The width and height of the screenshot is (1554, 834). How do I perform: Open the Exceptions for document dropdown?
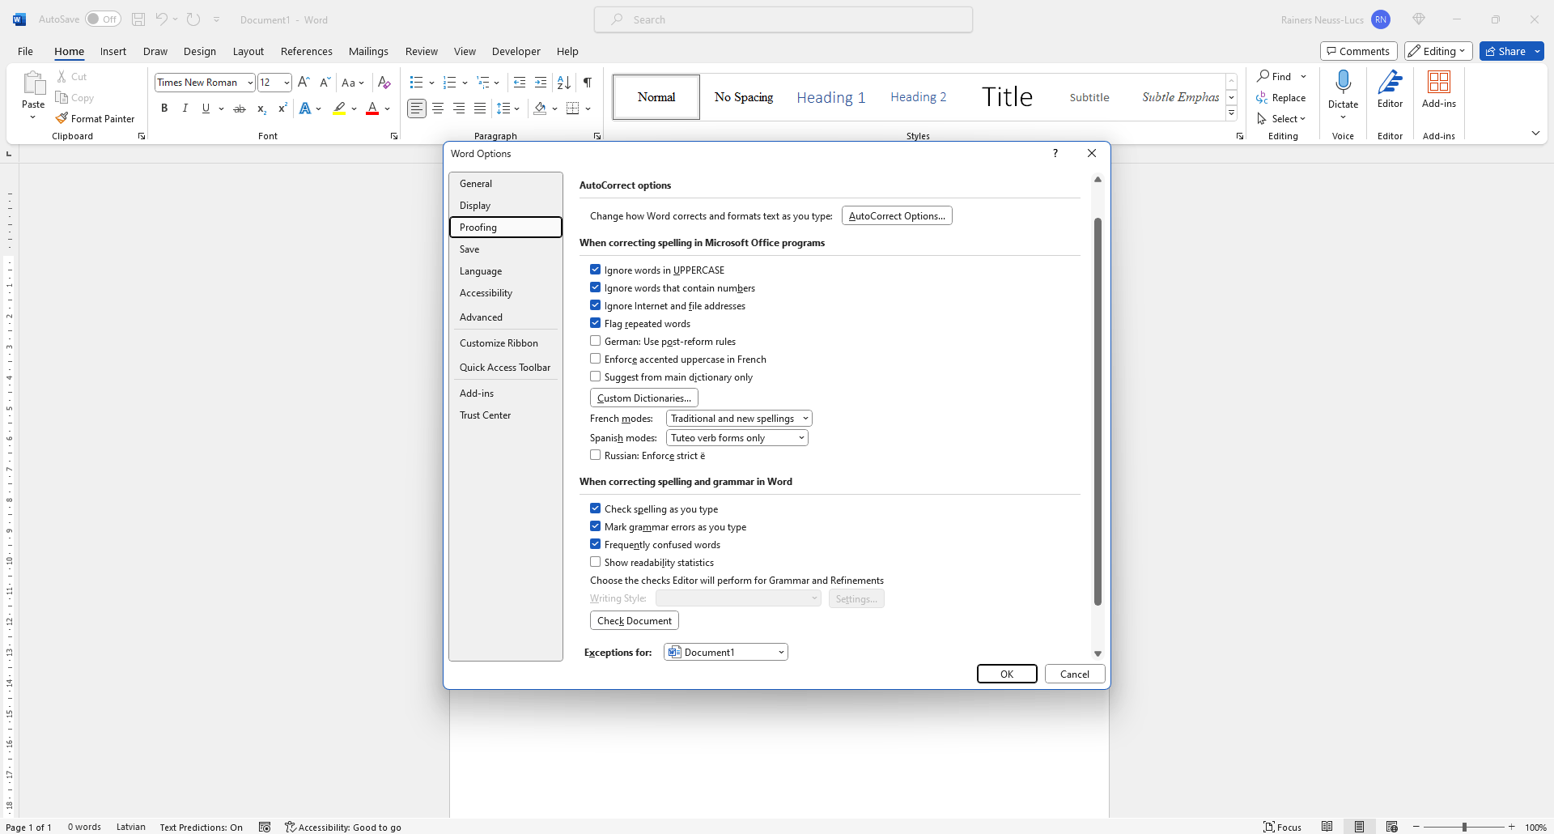726,653
